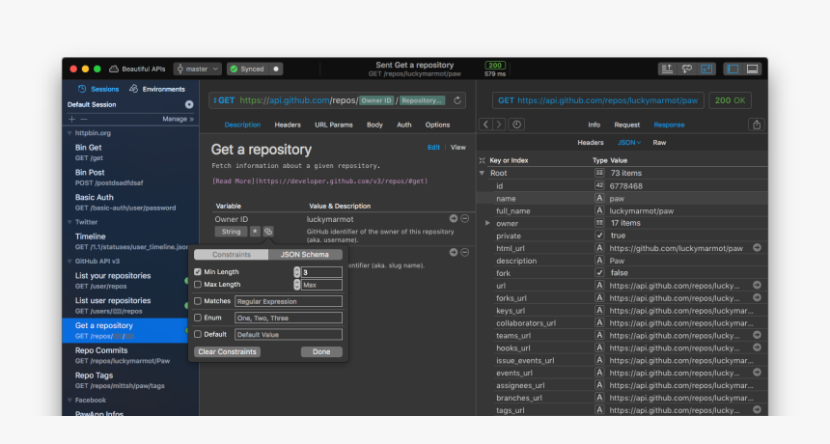Expand the owner node in the JSON tree

pyautogui.click(x=487, y=223)
